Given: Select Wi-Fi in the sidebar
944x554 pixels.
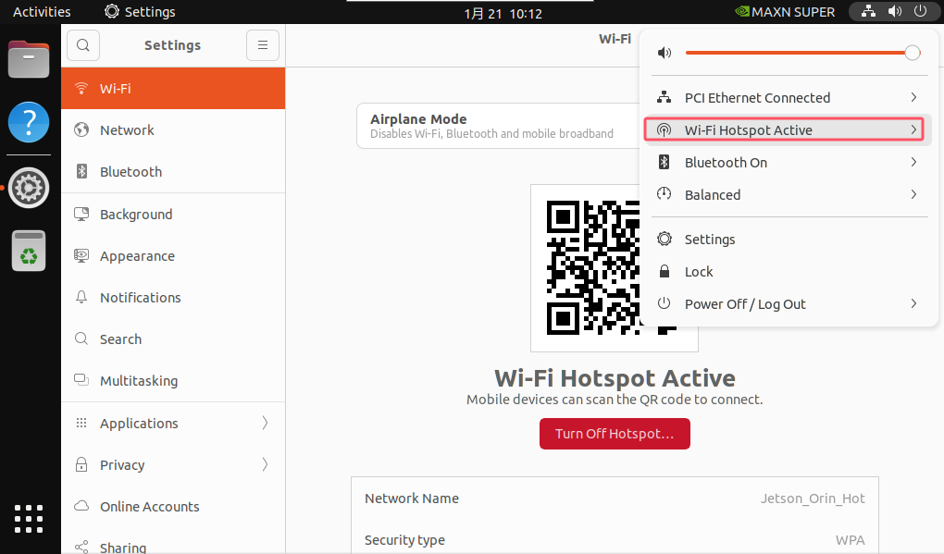Looking at the screenshot, I should click(173, 89).
